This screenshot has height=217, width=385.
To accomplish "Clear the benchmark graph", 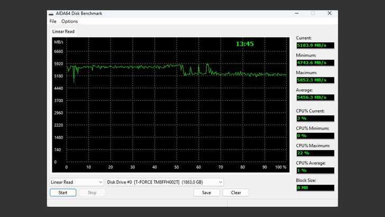I will tap(236, 193).
